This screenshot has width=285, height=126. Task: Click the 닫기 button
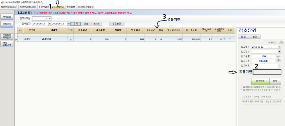tap(275, 81)
